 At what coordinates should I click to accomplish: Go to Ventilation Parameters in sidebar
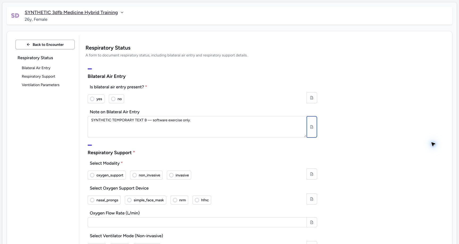tap(41, 85)
